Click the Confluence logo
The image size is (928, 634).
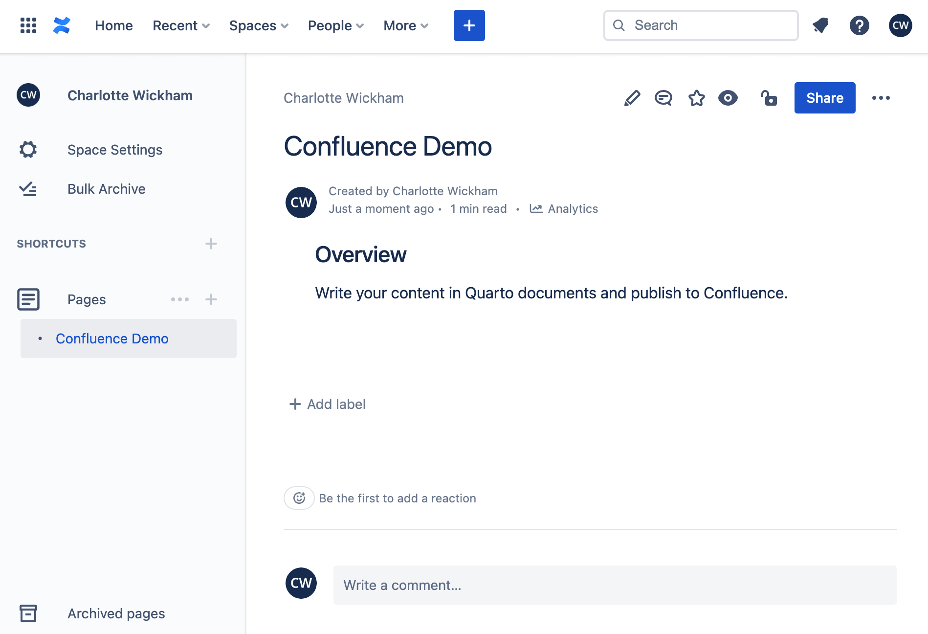click(63, 25)
